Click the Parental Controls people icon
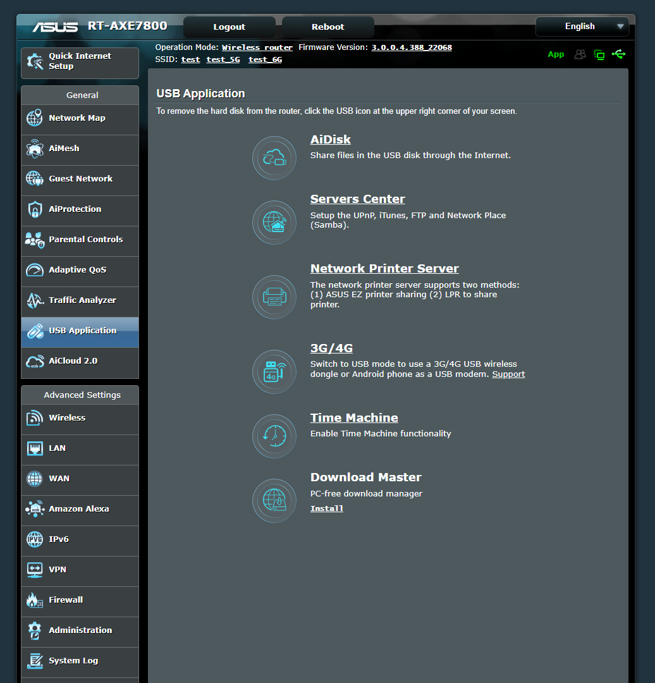Viewport: 655px width, 683px height. pos(35,240)
